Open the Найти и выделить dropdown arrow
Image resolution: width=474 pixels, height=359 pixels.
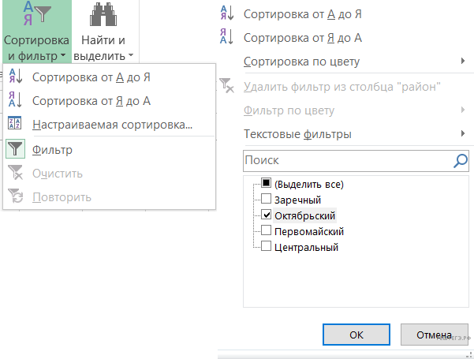click(131, 56)
